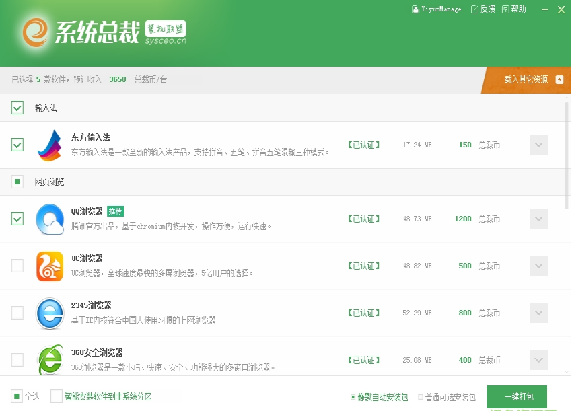Check the 360安全浏览器 checkbox
Image resolution: width=572 pixels, height=411 pixels.
[17, 360]
